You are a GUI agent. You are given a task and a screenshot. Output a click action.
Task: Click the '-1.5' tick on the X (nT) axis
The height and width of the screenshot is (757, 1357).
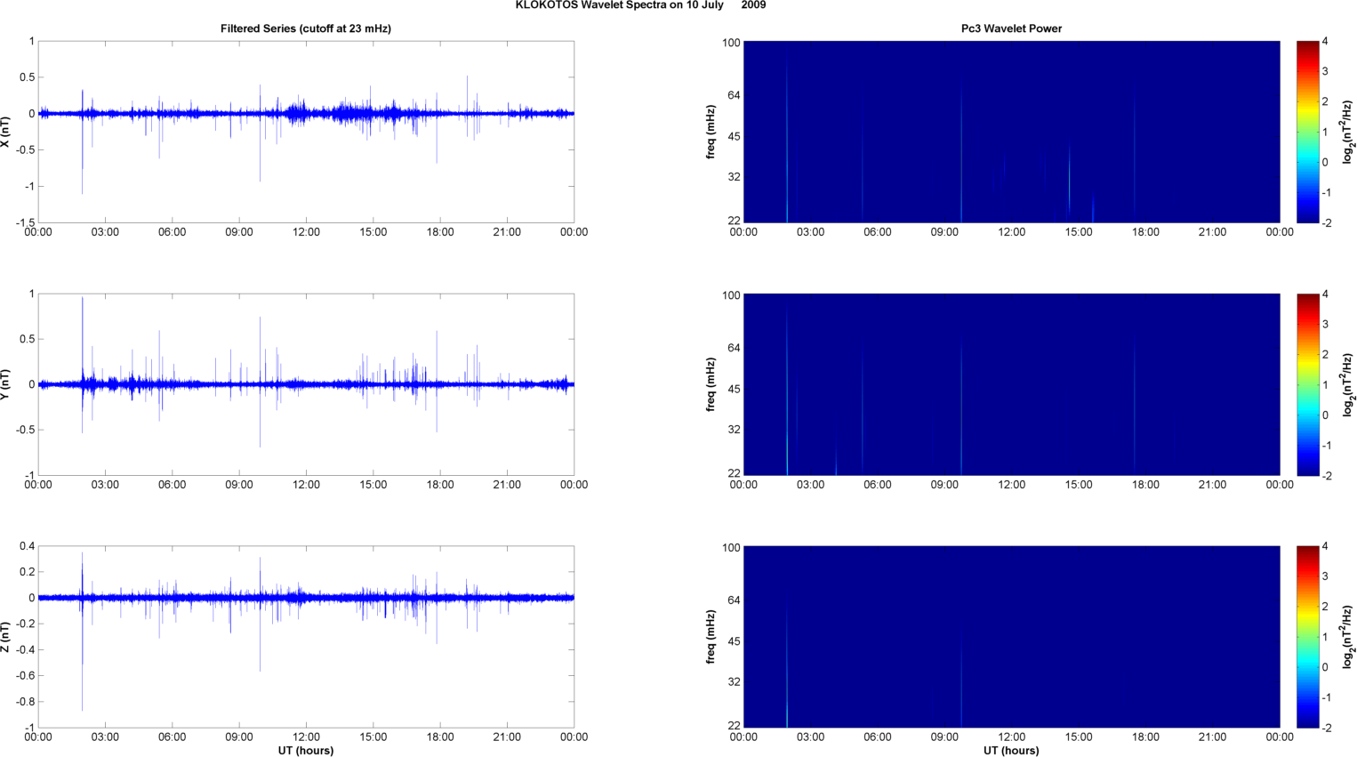coord(25,223)
